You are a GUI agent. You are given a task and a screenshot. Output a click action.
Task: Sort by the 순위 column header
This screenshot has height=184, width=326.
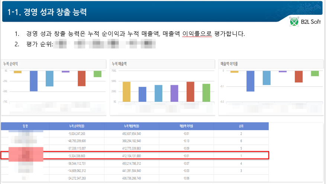[x=241, y=126]
